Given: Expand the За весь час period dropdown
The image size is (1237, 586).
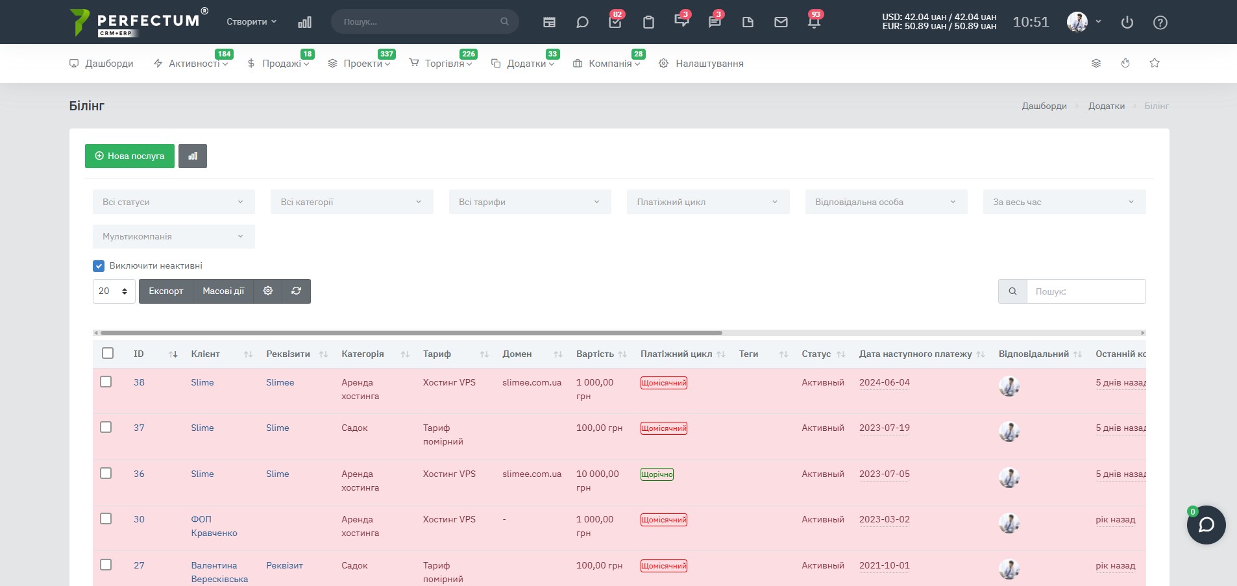Looking at the screenshot, I should click(x=1064, y=202).
